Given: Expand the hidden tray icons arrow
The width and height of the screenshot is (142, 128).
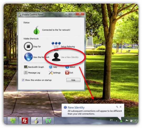Looking at the screenshot, I should (116, 121).
